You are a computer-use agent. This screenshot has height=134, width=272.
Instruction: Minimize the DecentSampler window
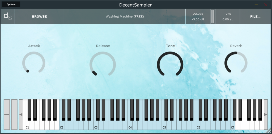point(256,5)
